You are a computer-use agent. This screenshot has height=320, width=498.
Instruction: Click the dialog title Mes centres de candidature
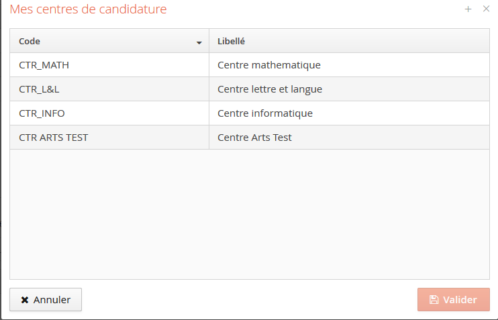pos(88,9)
